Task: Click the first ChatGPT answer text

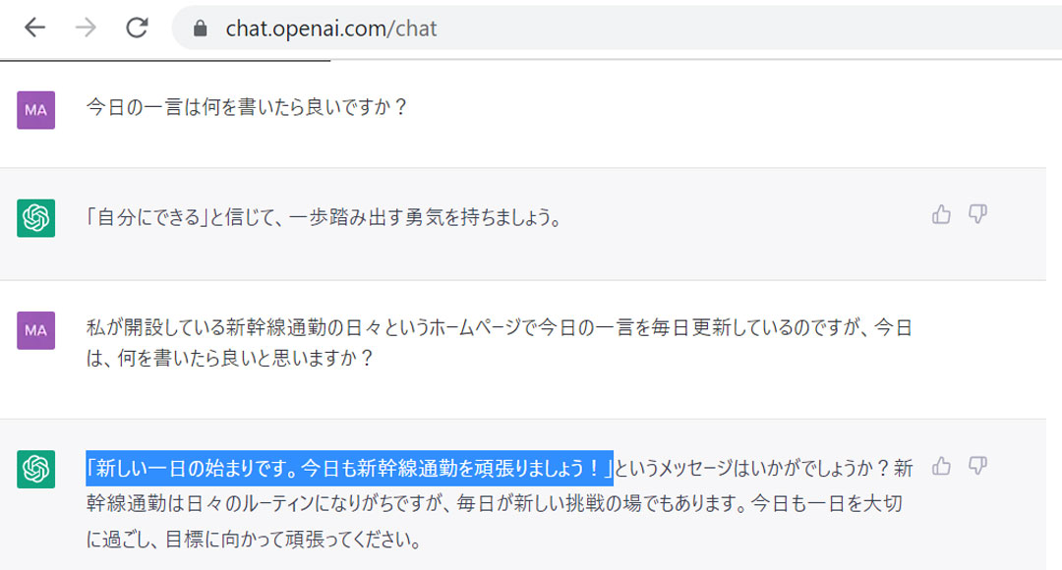Action: click(x=324, y=217)
